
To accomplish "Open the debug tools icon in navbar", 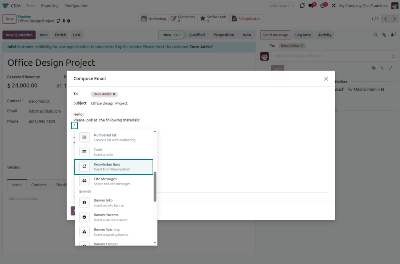I will pyautogui.click(x=333, y=6).
